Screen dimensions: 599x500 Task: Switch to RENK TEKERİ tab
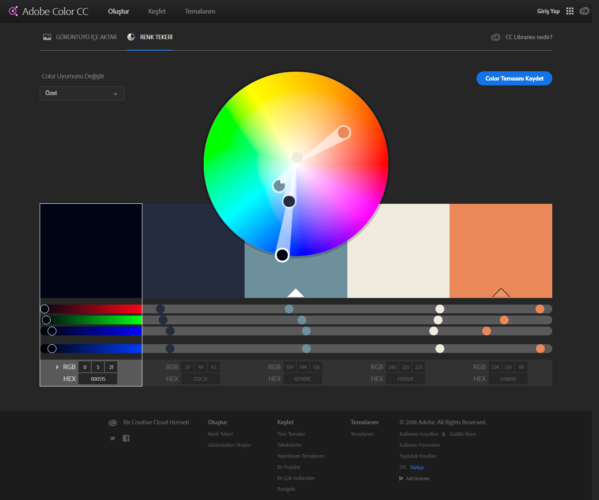tap(156, 37)
